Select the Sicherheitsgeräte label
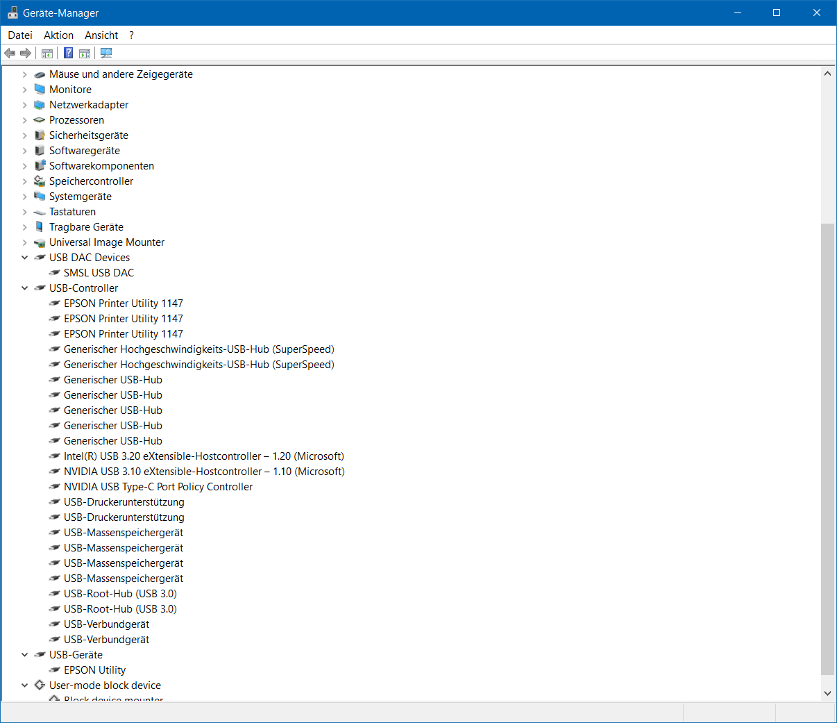 (88, 135)
